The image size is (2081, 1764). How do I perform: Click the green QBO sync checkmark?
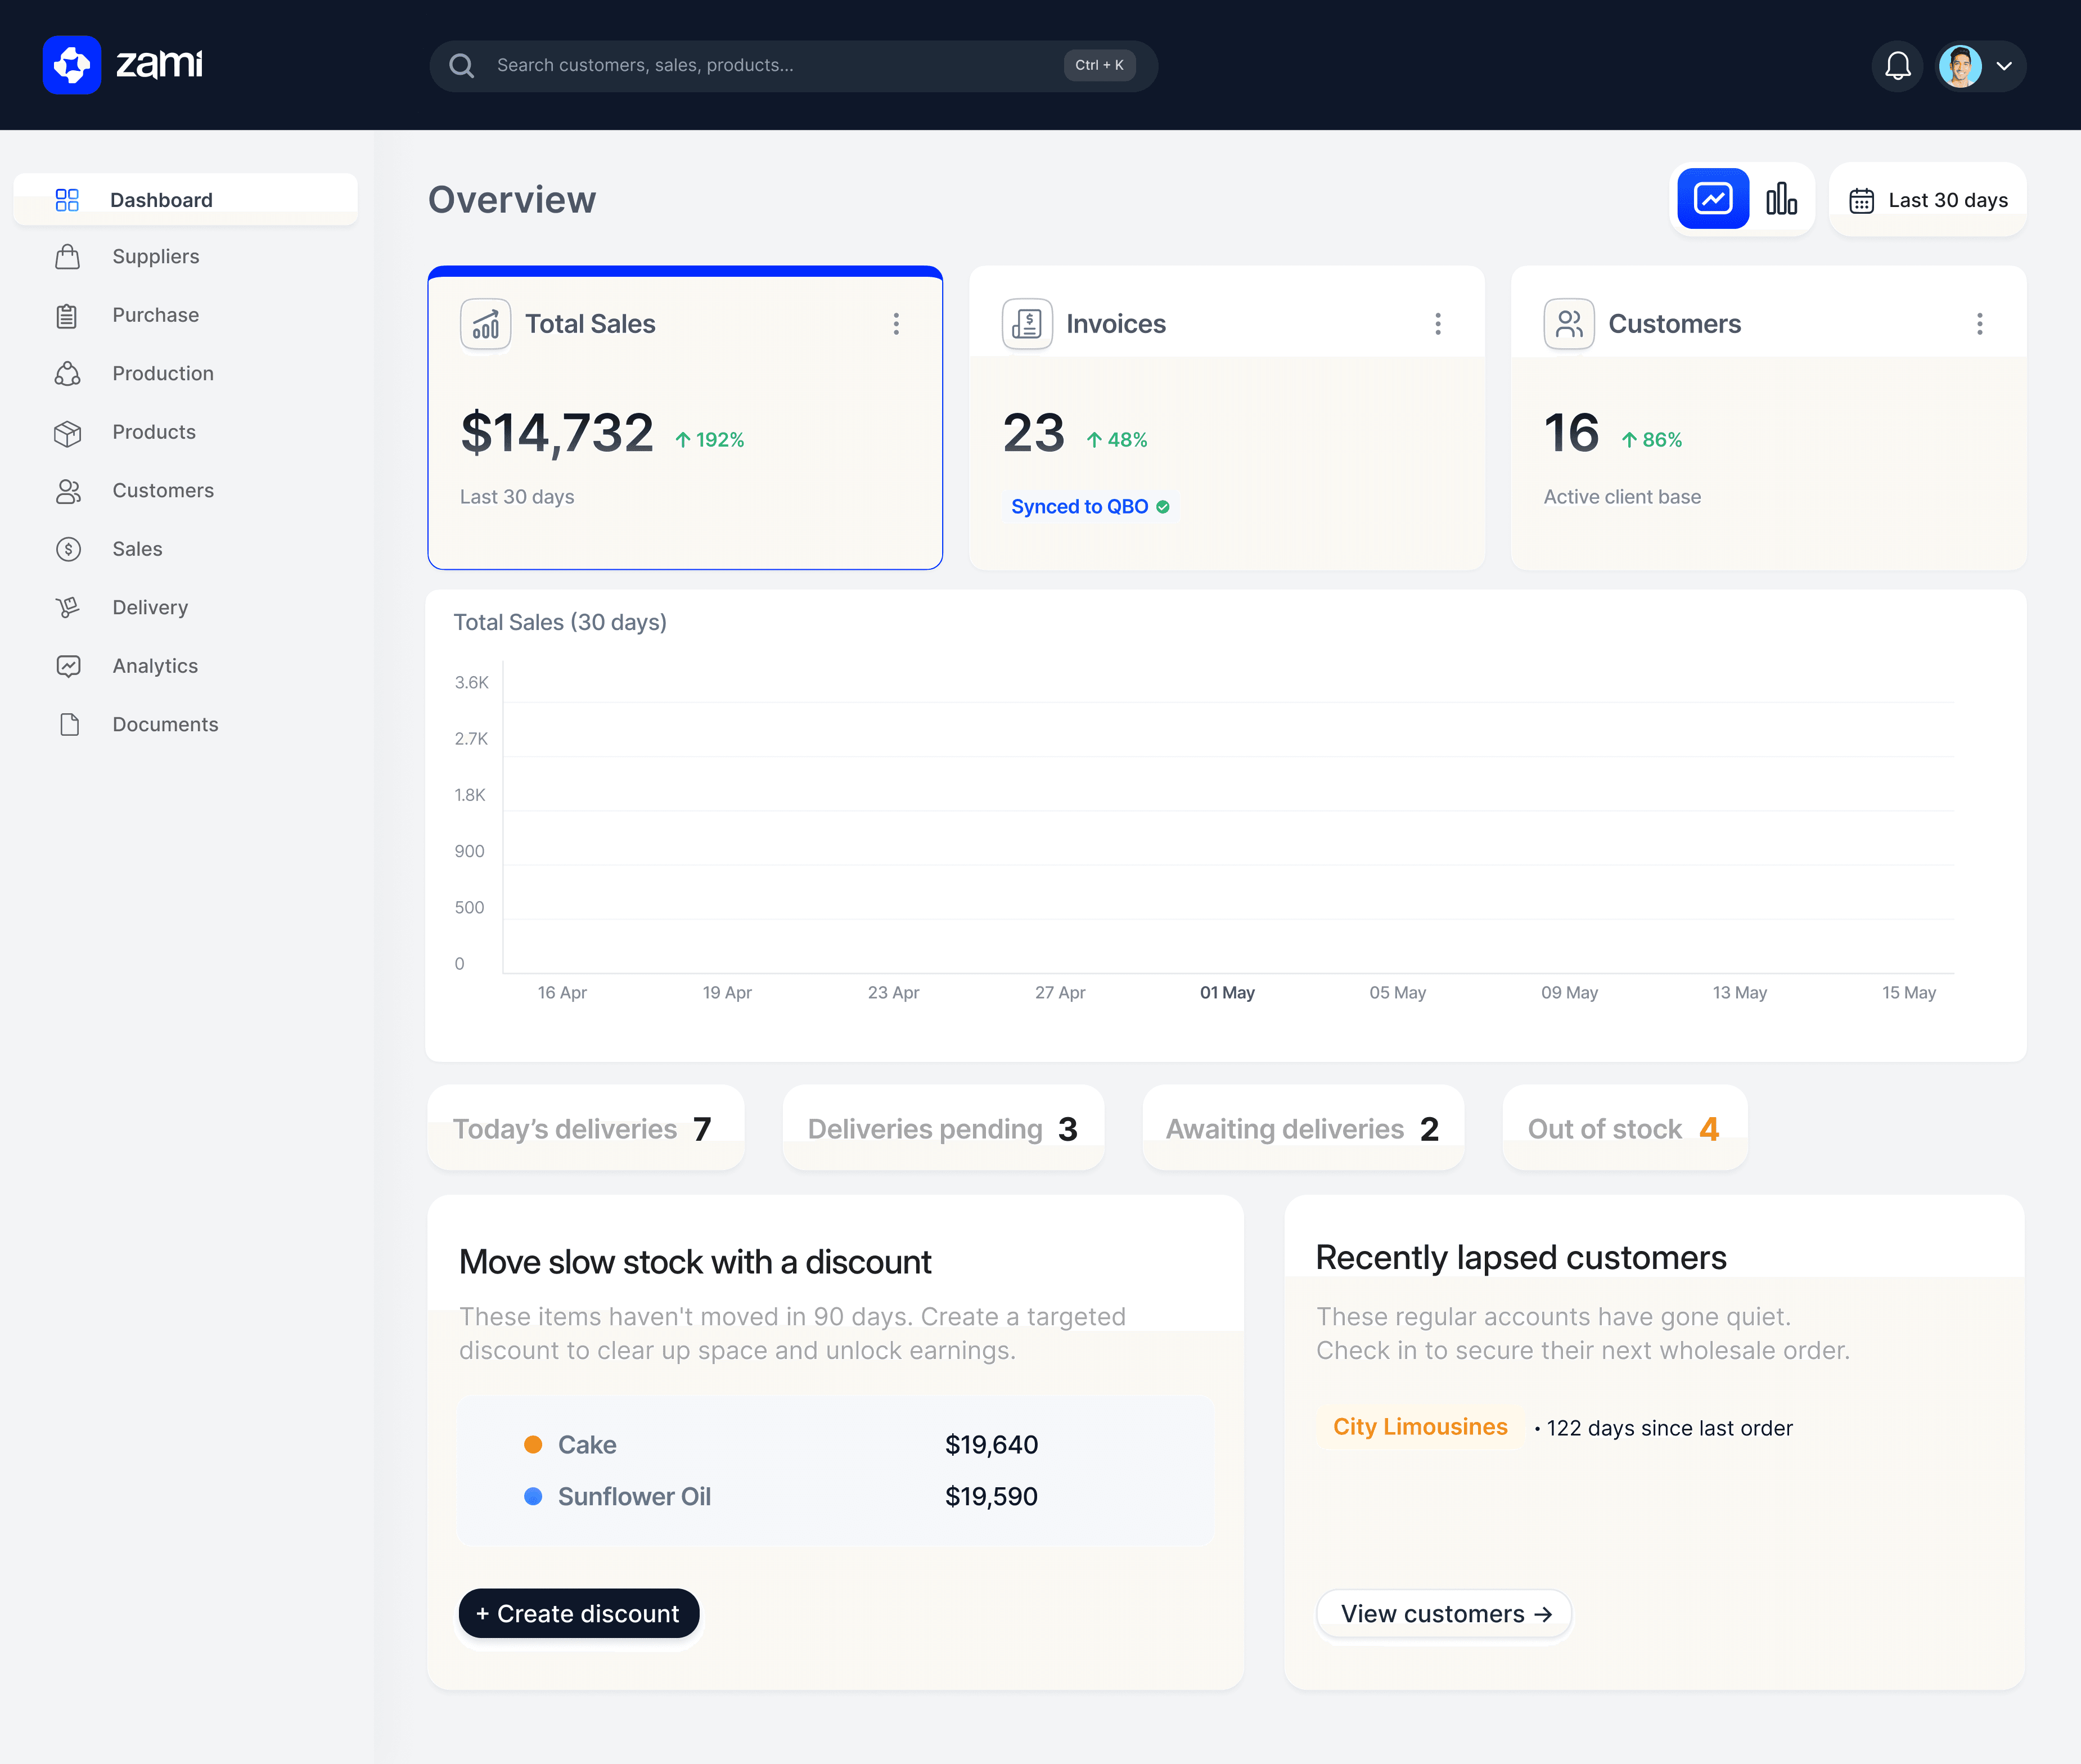tap(1163, 507)
